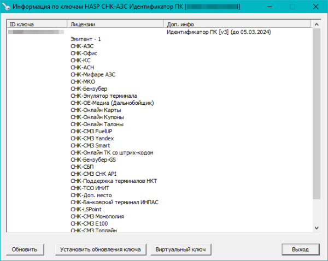Sort by ID ключа column header
Screen dimensions: 328x261
[37, 25]
